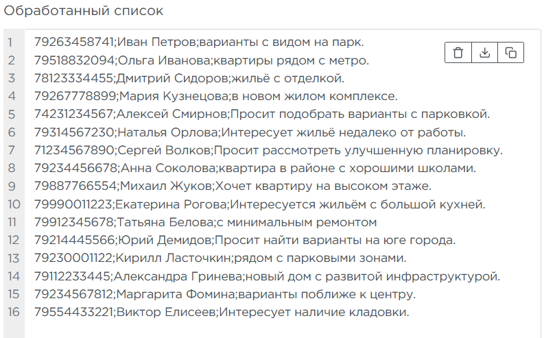The height and width of the screenshot is (338, 555).
Task: Click the Виктор Елисеев last line
Action: point(222,313)
